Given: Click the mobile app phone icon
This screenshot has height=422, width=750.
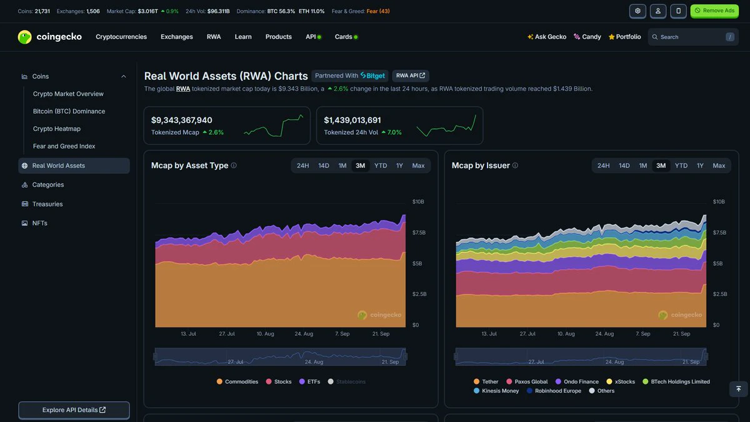Looking at the screenshot, I should (678, 11).
